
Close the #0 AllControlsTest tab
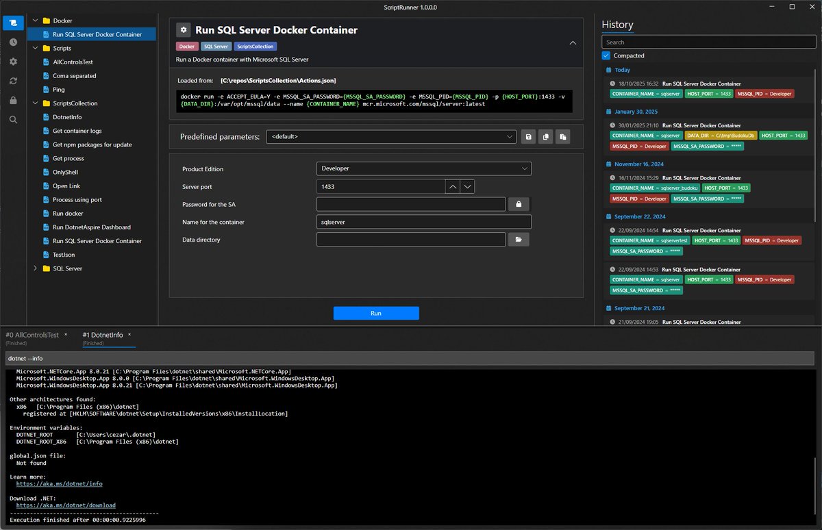pos(66,335)
